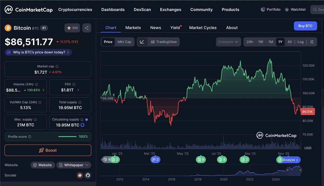Viewport: 324px width, 186px height.
Task: Switch to TradingView chart mode
Action: pos(164,42)
